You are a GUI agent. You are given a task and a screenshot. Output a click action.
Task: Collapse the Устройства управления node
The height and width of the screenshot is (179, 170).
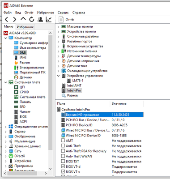(59, 76)
